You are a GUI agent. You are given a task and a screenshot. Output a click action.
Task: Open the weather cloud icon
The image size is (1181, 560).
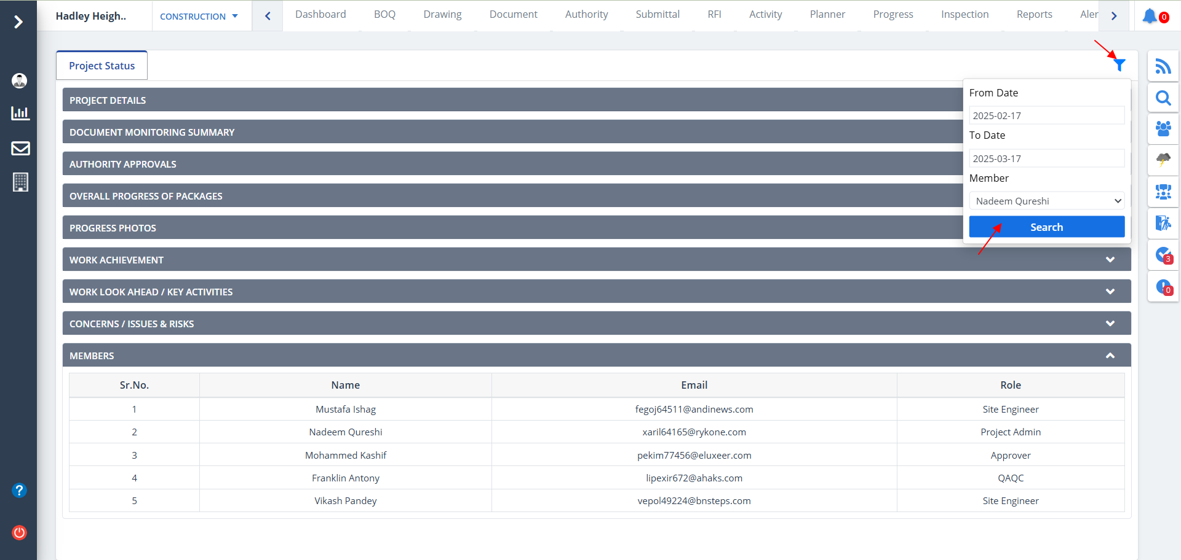[x=1163, y=160]
